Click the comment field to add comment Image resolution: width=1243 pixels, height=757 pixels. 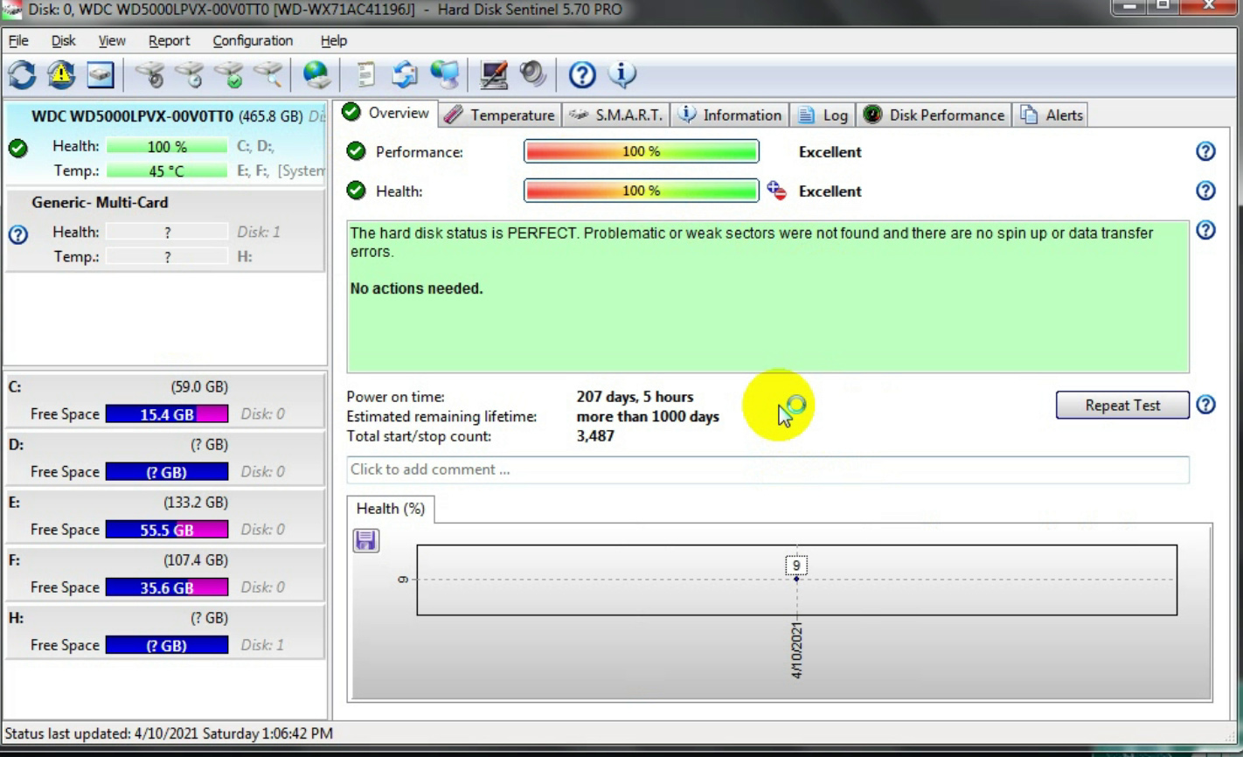click(x=767, y=469)
